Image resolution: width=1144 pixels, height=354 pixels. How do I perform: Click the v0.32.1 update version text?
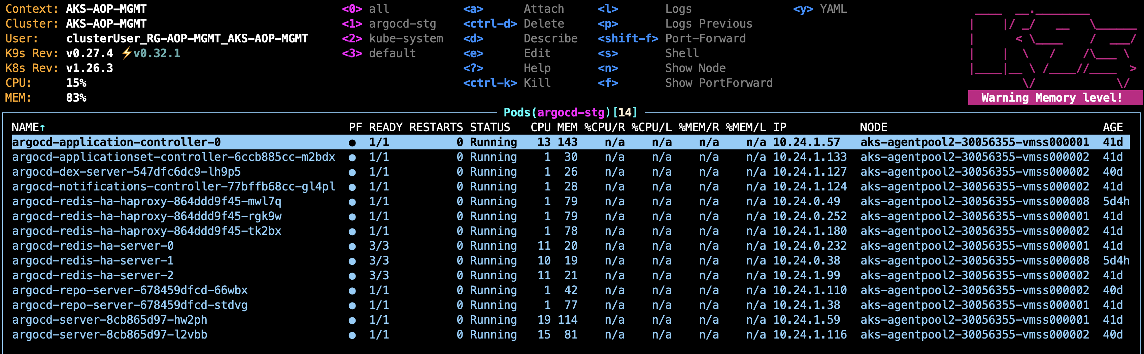[x=157, y=53]
